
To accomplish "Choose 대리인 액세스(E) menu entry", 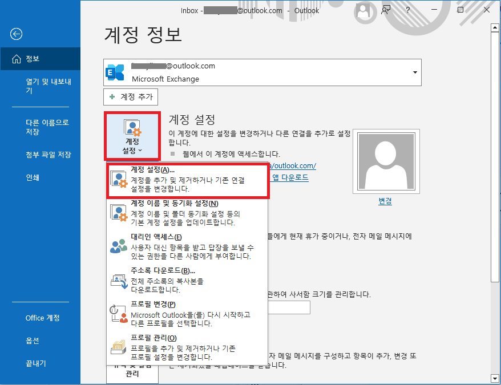I will click(188, 246).
